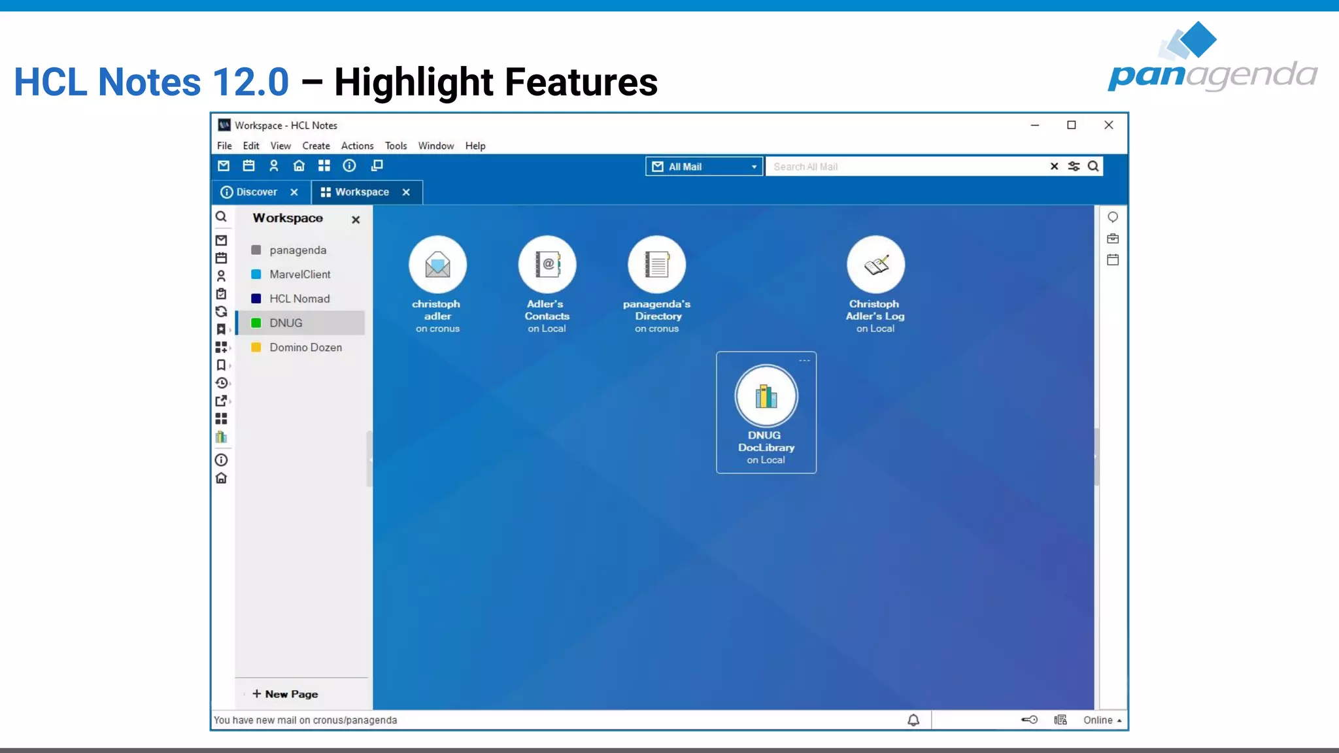The width and height of the screenshot is (1339, 753).
Task: Open Calendar from the top toolbar
Action: (248, 166)
